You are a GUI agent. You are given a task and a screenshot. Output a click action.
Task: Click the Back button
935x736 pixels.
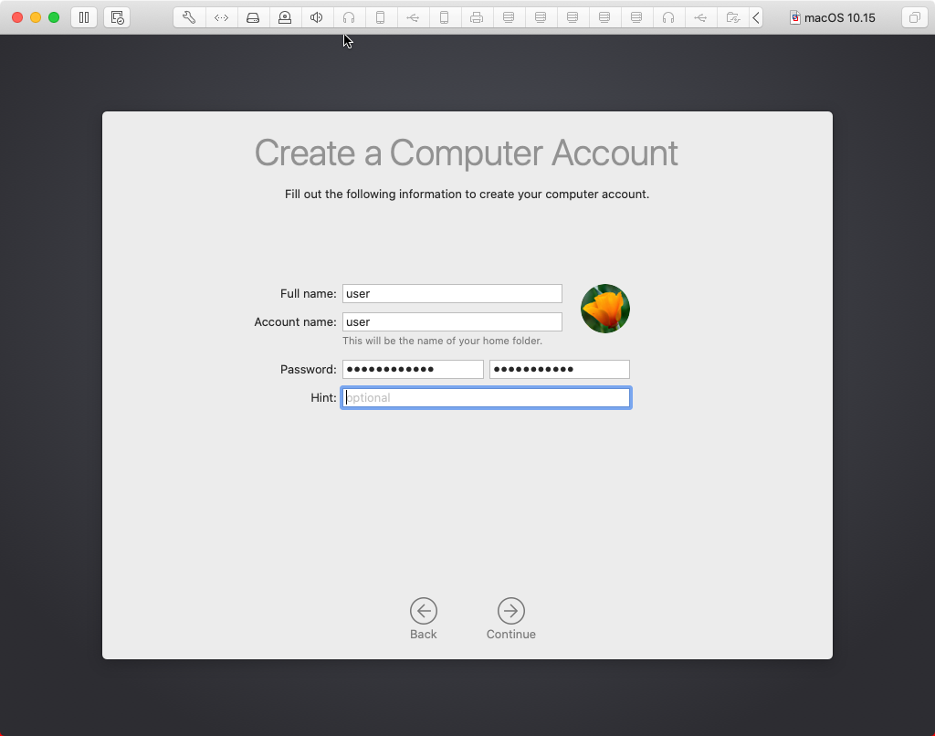(x=423, y=612)
